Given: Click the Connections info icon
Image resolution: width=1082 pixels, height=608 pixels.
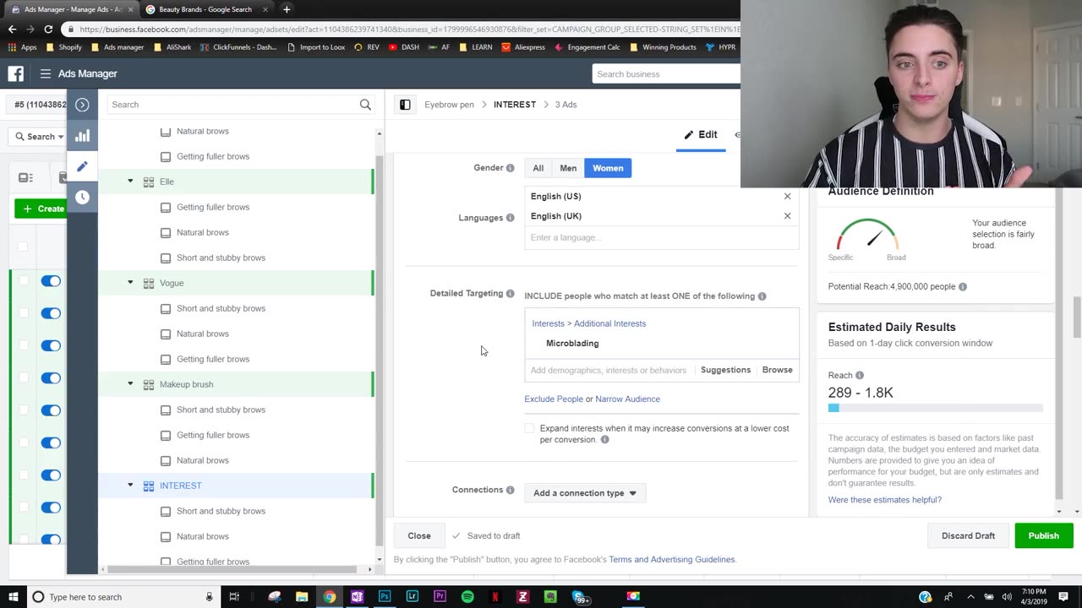Looking at the screenshot, I should (510, 490).
